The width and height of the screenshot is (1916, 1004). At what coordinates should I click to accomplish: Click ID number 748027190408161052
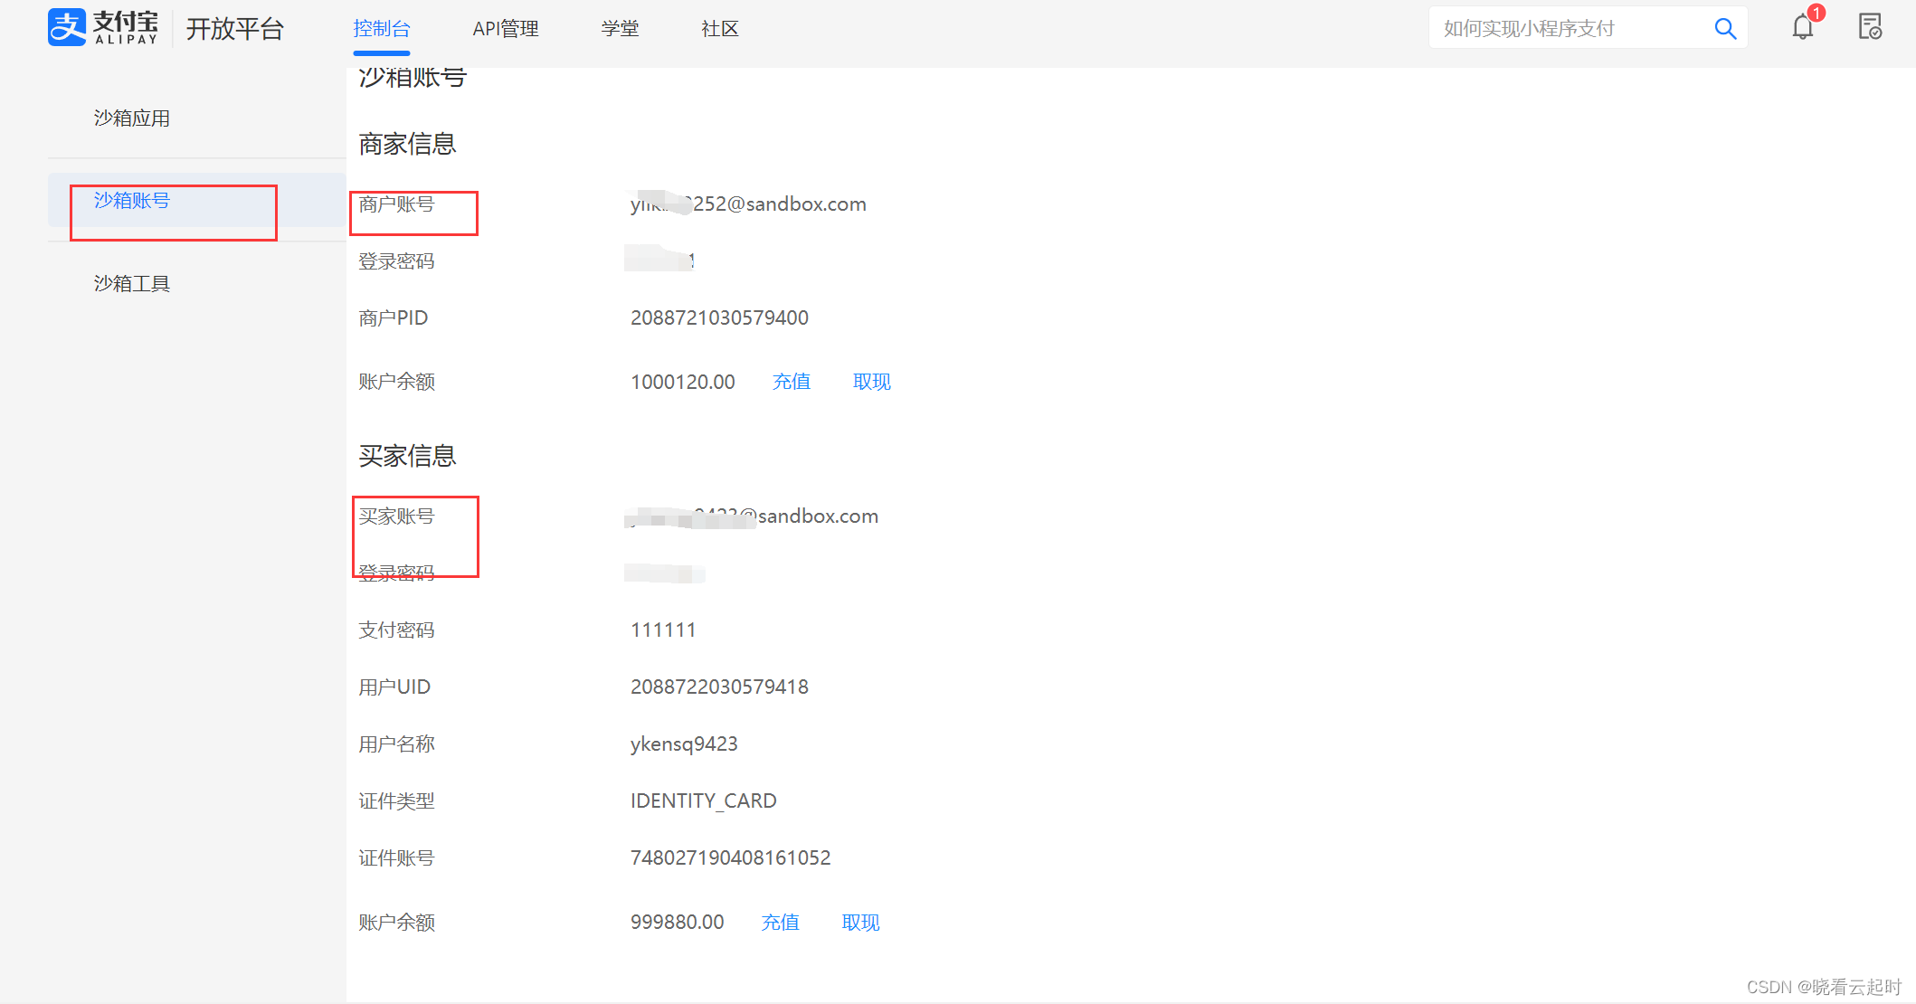[x=730, y=858]
